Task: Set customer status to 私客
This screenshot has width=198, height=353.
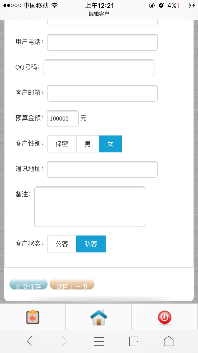Action: (x=91, y=244)
